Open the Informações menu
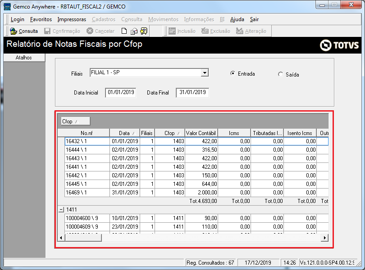The image size is (365, 270). coord(199,19)
